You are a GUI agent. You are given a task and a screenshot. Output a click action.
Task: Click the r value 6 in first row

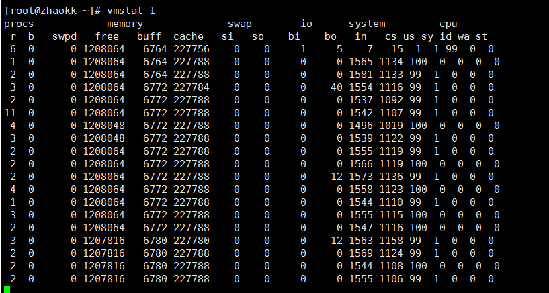13,49
